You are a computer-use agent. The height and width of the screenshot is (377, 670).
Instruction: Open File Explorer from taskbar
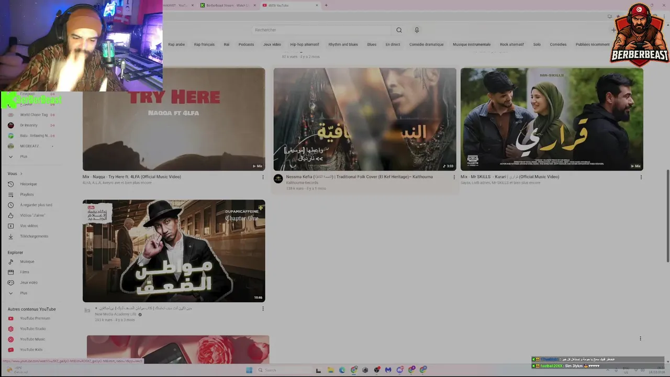pos(330,370)
